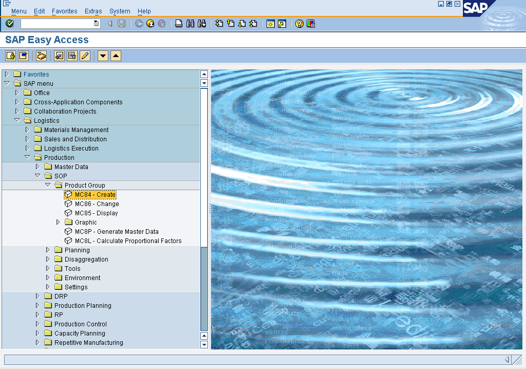Expand the Disaggregation folder
This screenshot has height=370, width=526.
point(48,259)
